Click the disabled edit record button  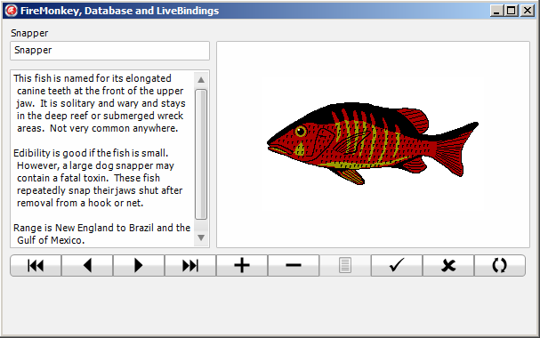[345, 265]
